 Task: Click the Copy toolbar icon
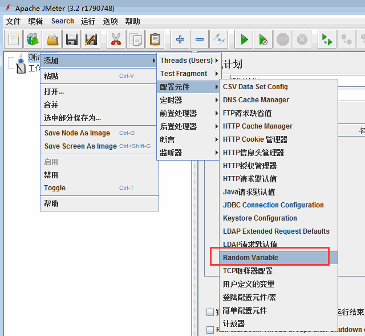tap(136, 39)
